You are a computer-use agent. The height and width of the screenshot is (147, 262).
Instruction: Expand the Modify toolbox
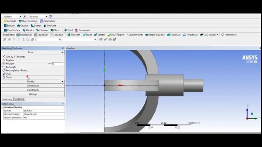31,82
